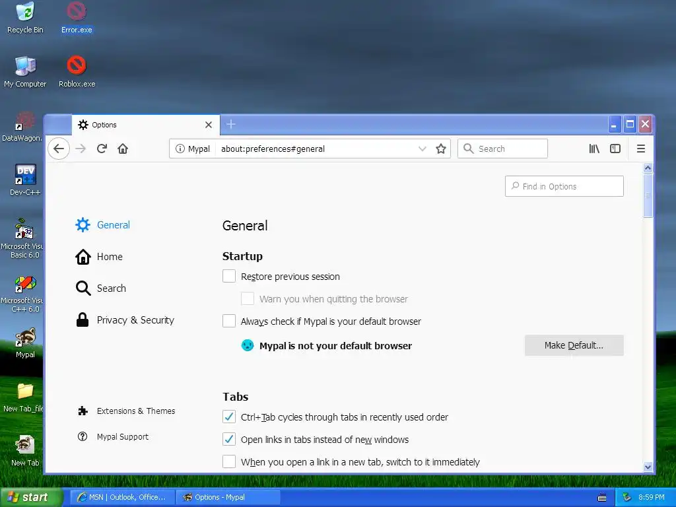676x507 pixels.
Task: Select the New Tab desktop file icon
Action: [x=25, y=451]
